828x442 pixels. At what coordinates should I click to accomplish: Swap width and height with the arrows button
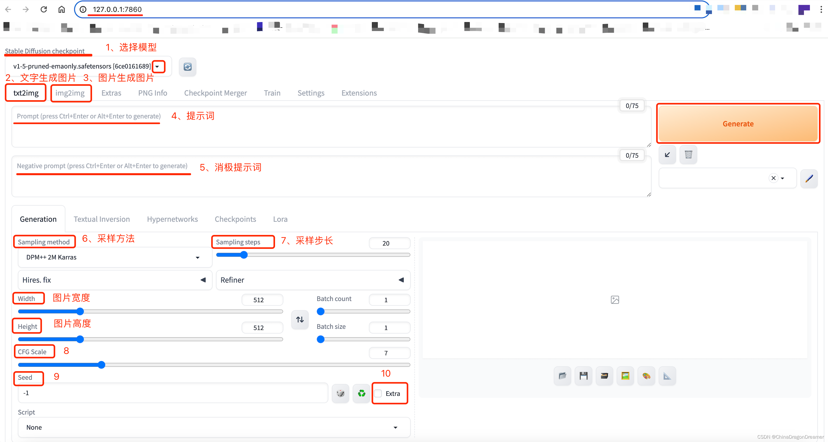(300, 320)
